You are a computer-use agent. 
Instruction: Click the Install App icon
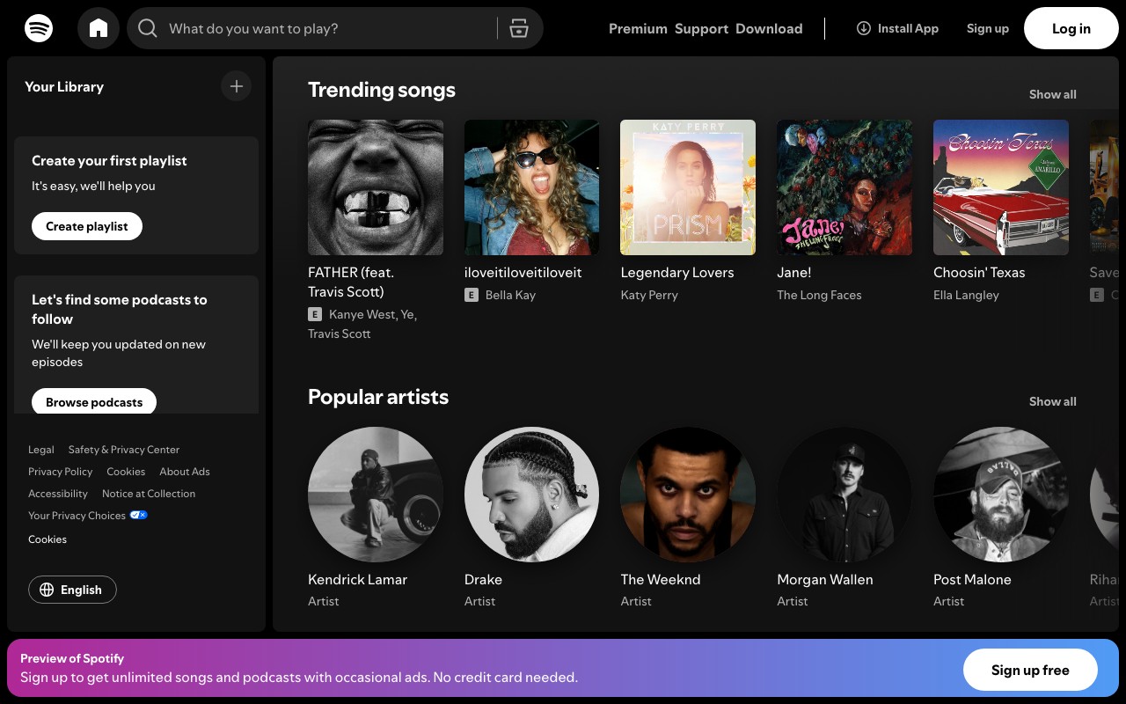863,28
